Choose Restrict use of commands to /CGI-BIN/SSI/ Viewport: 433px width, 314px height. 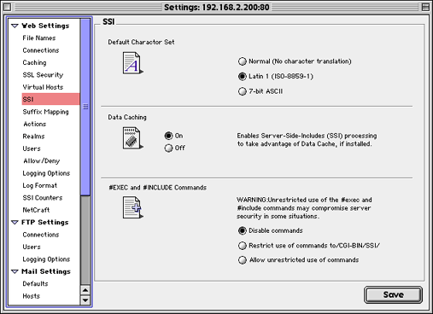(x=243, y=246)
